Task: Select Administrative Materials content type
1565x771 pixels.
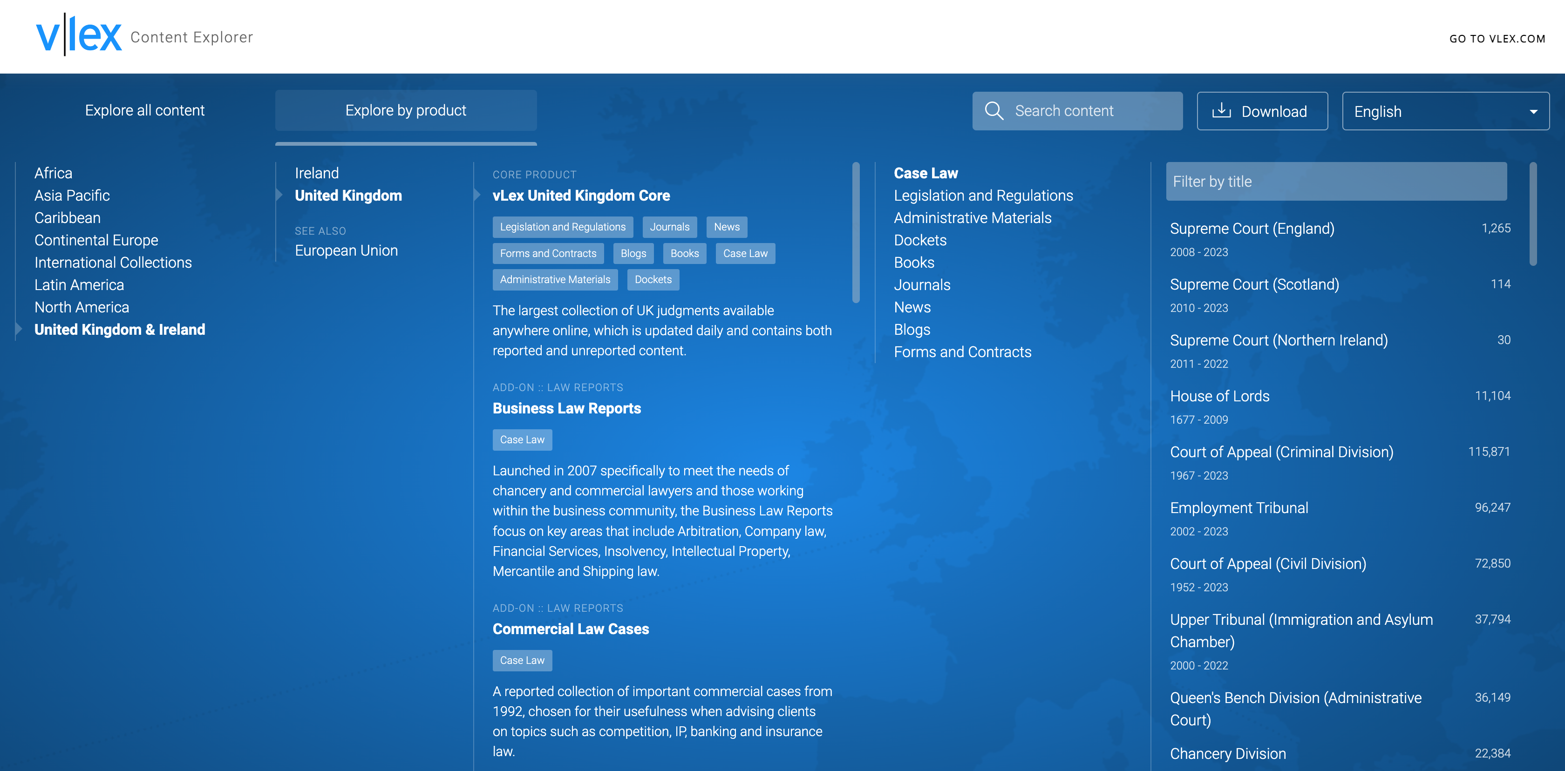Action: [972, 217]
